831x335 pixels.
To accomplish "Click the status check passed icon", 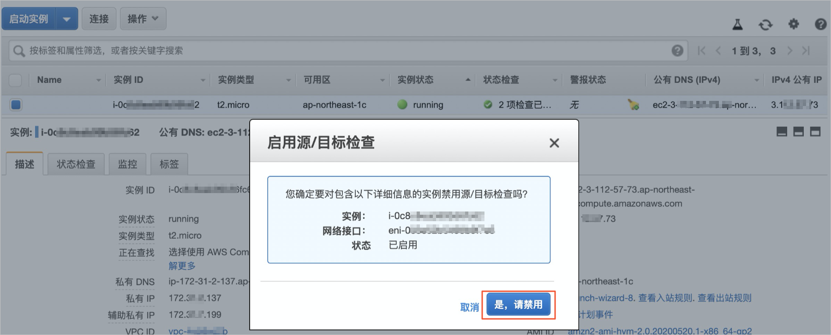I will (488, 105).
